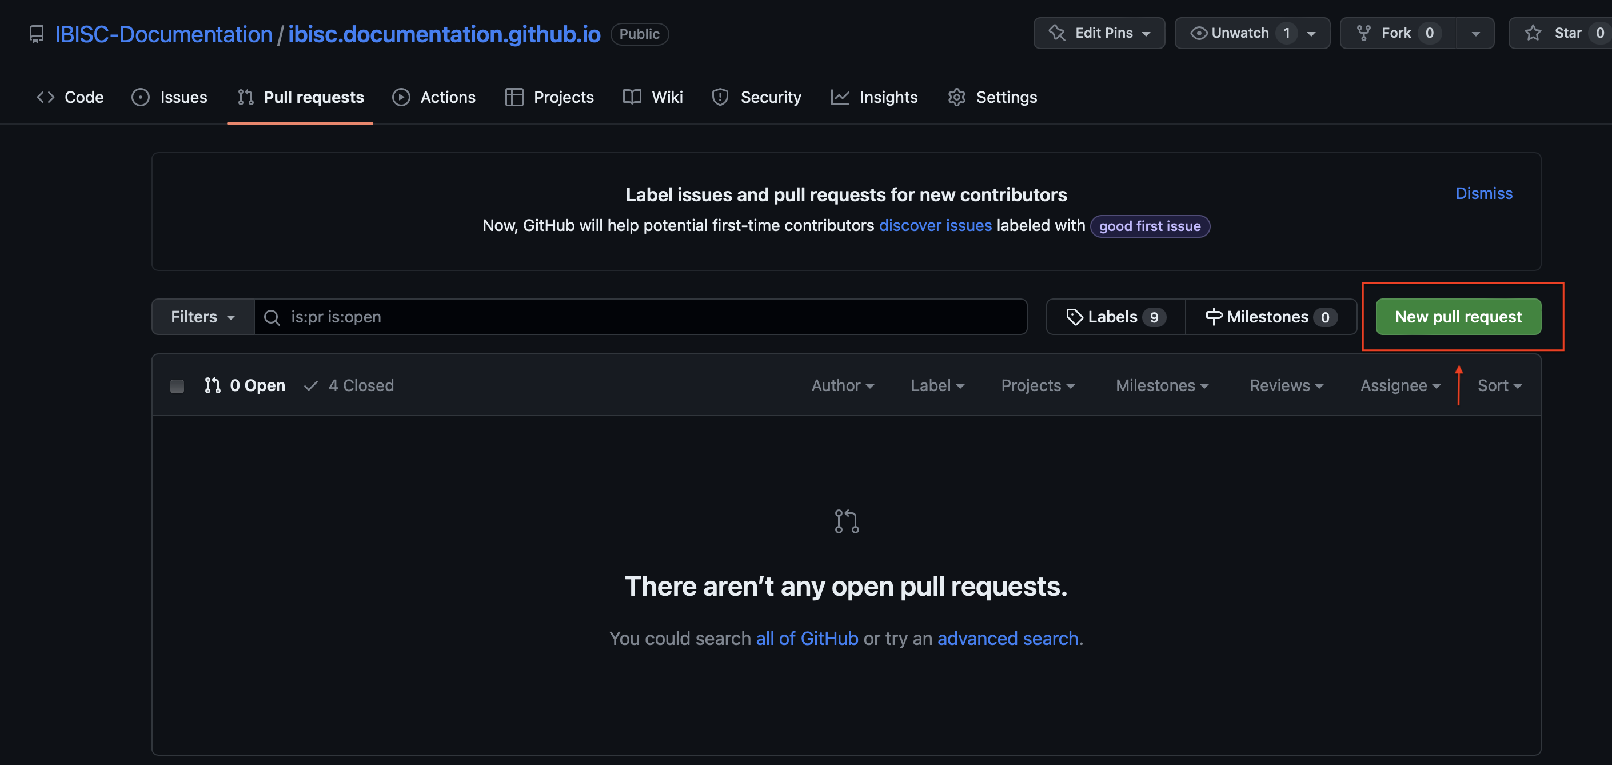Switch to the Issues tab

170,97
